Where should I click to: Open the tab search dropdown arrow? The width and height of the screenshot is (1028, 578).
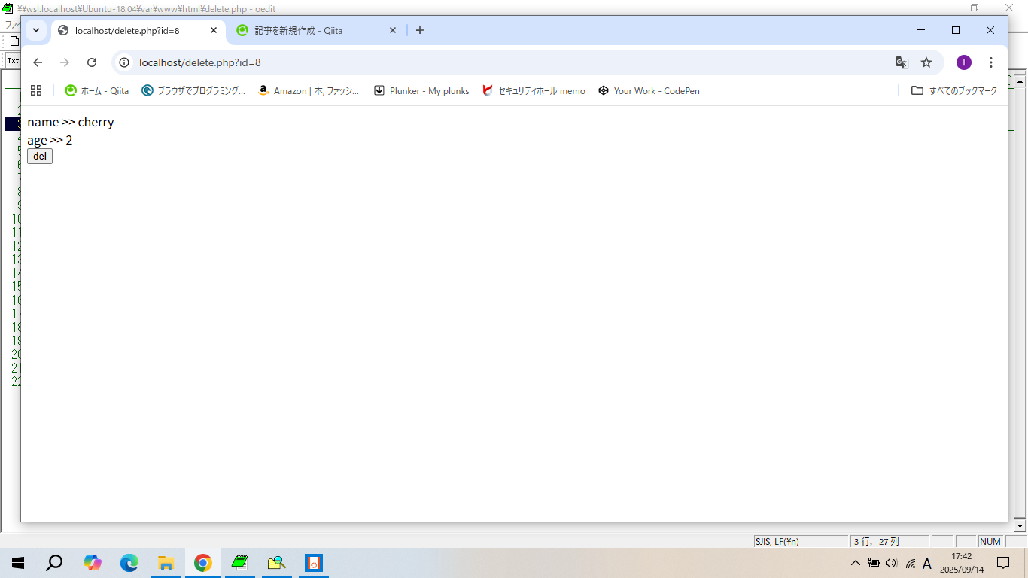tap(36, 30)
